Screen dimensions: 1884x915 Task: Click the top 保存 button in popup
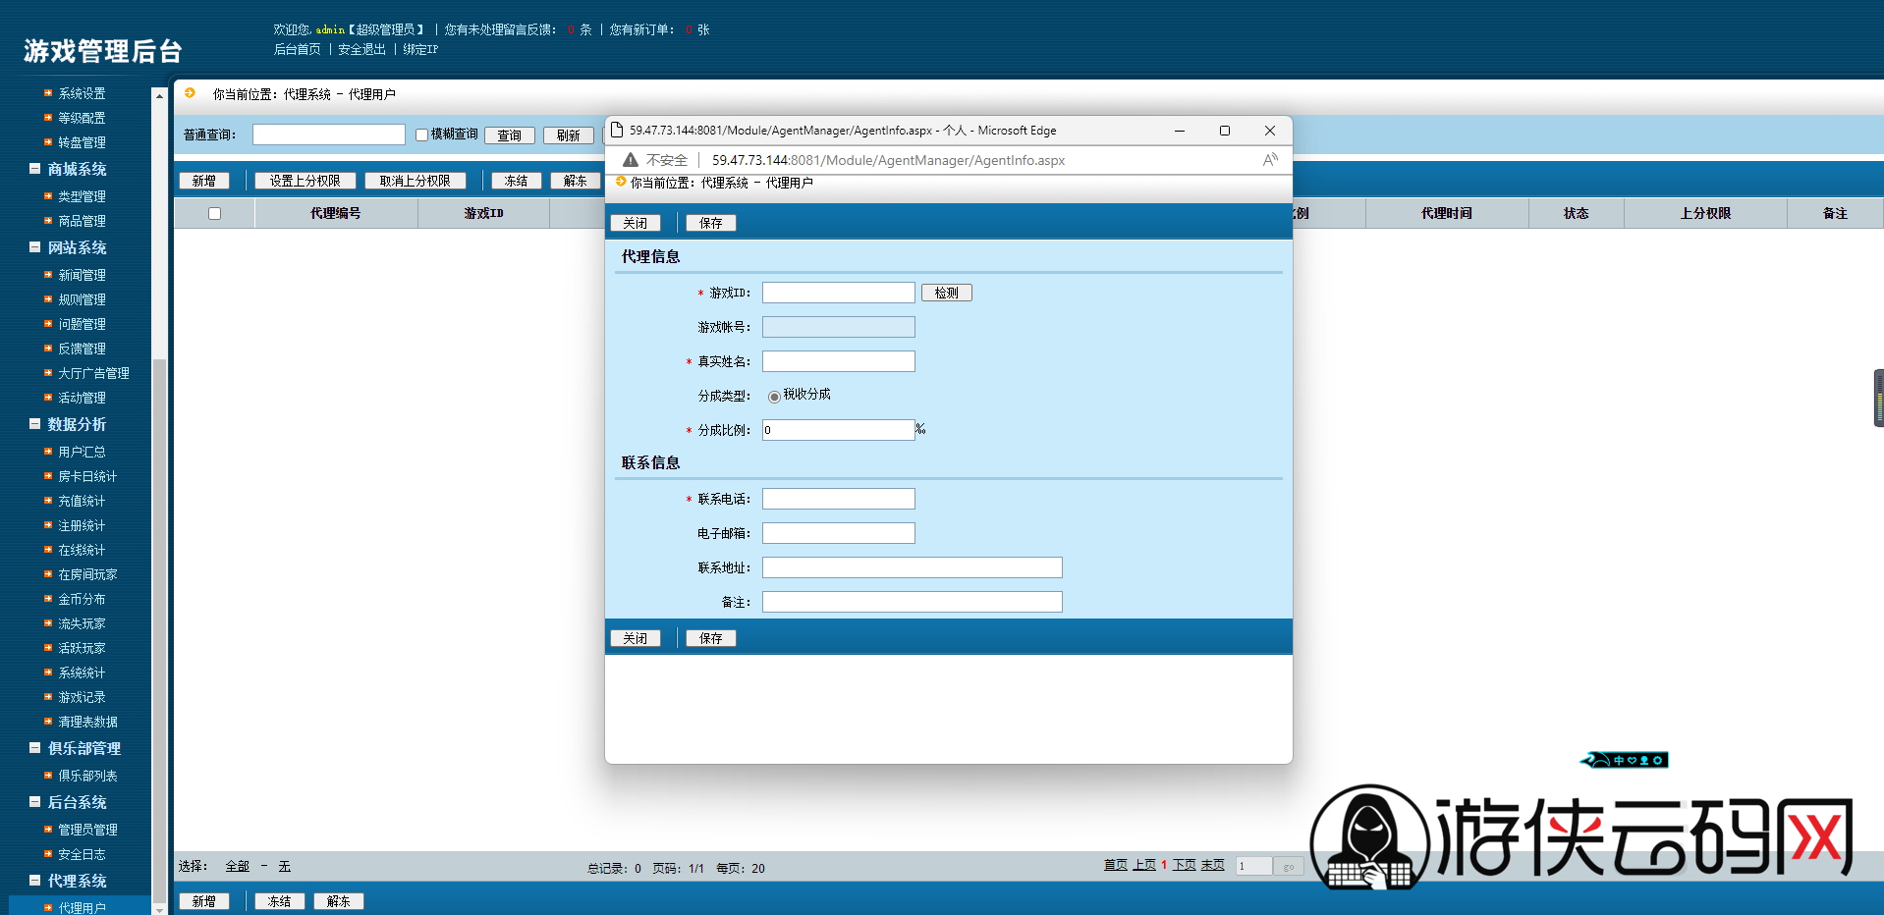click(711, 223)
